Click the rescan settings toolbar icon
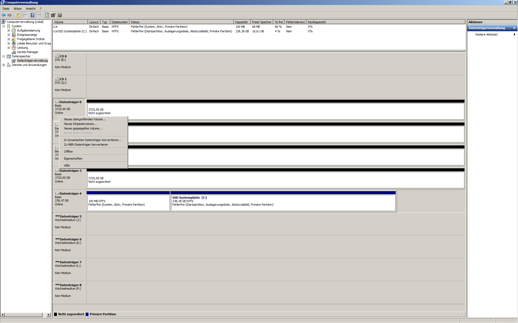Viewport: 518px width, 323px height. click(60, 15)
